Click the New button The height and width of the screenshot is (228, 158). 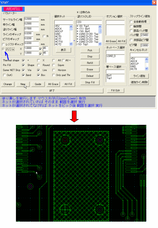[23, 84]
